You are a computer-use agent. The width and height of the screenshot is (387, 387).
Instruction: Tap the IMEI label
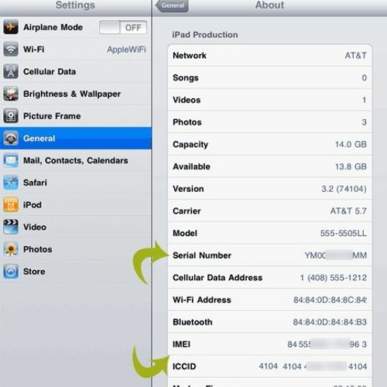[182, 344]
